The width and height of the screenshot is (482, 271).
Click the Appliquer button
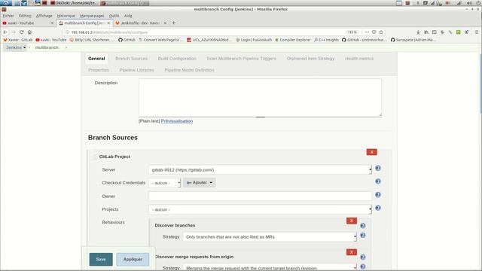133,259
